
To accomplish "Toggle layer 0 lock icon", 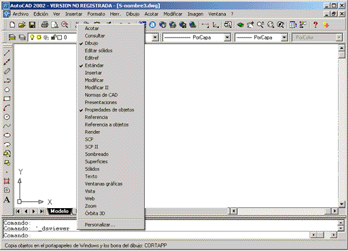I will tap(54, 37).
